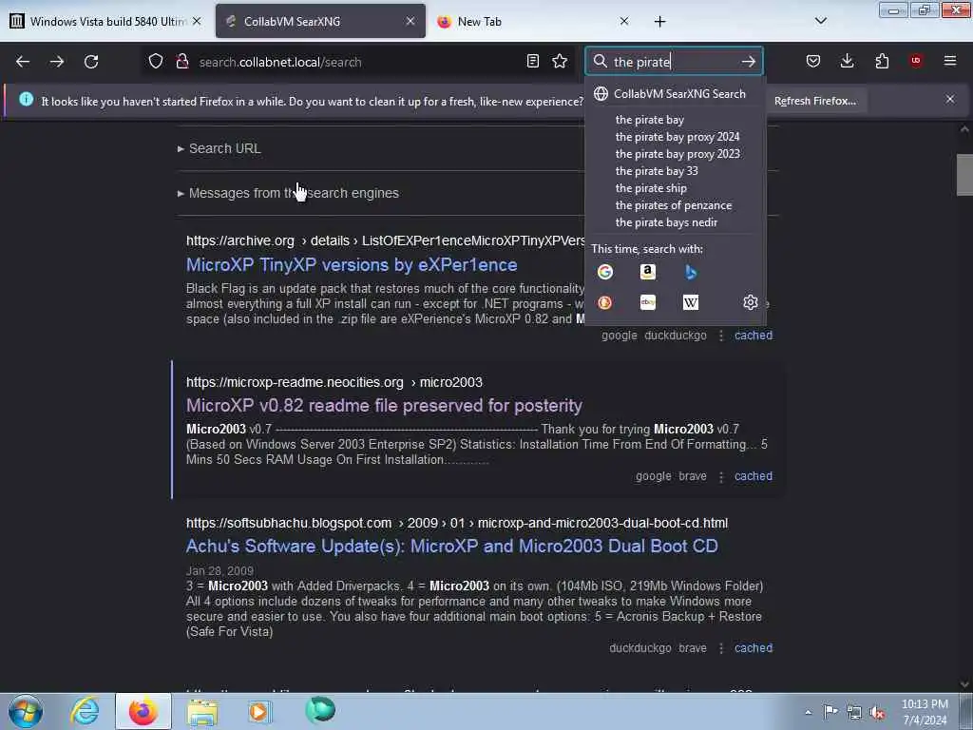Viewport: 973px width, 730px height.
Task: Open Windows Explorer folder from taskbar
Action: tap(202, 711)
